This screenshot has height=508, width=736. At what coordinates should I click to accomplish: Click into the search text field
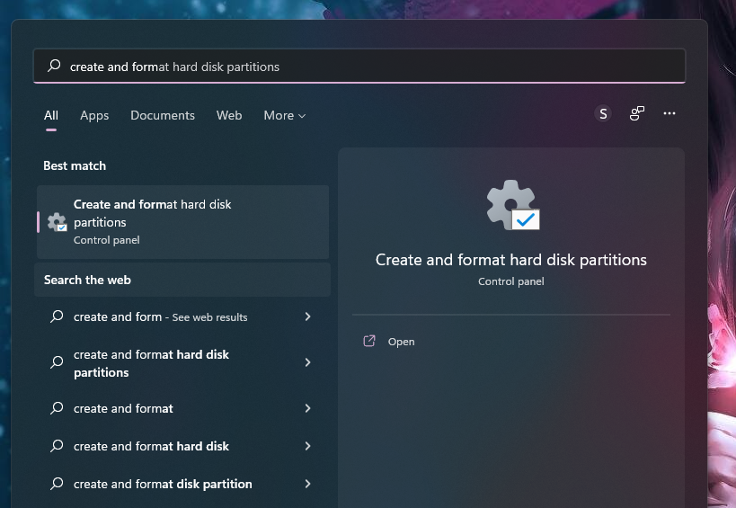(359, 66)
